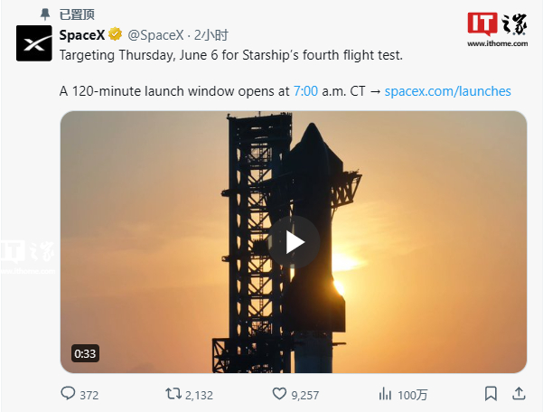Click the 0:33 video duration badge
Screen dimensions: 543x412
pyautogui.click(x=85, y=353)
